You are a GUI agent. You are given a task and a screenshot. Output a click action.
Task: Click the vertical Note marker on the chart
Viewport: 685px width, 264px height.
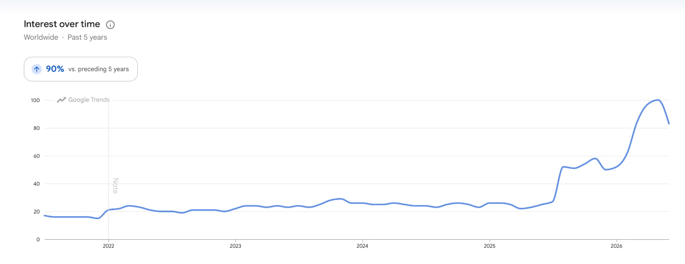click(115, 186)
